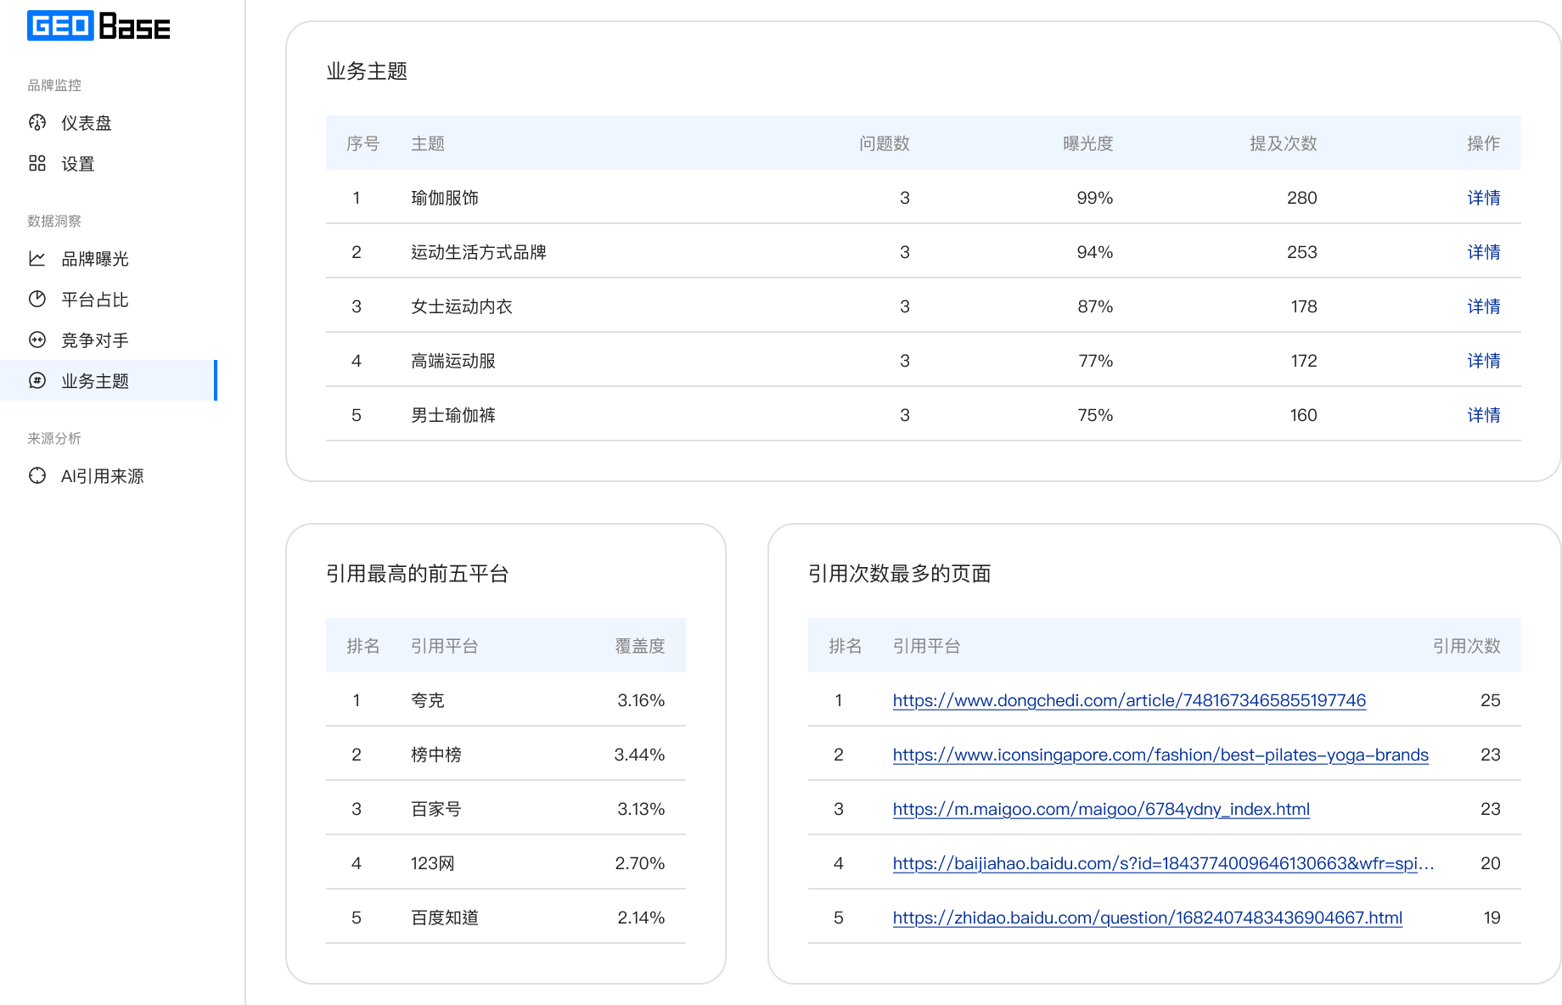Click the 引用最高的前五平台 heading
This screenshot has height=1005, width=1562.
[x=417, y=574]
